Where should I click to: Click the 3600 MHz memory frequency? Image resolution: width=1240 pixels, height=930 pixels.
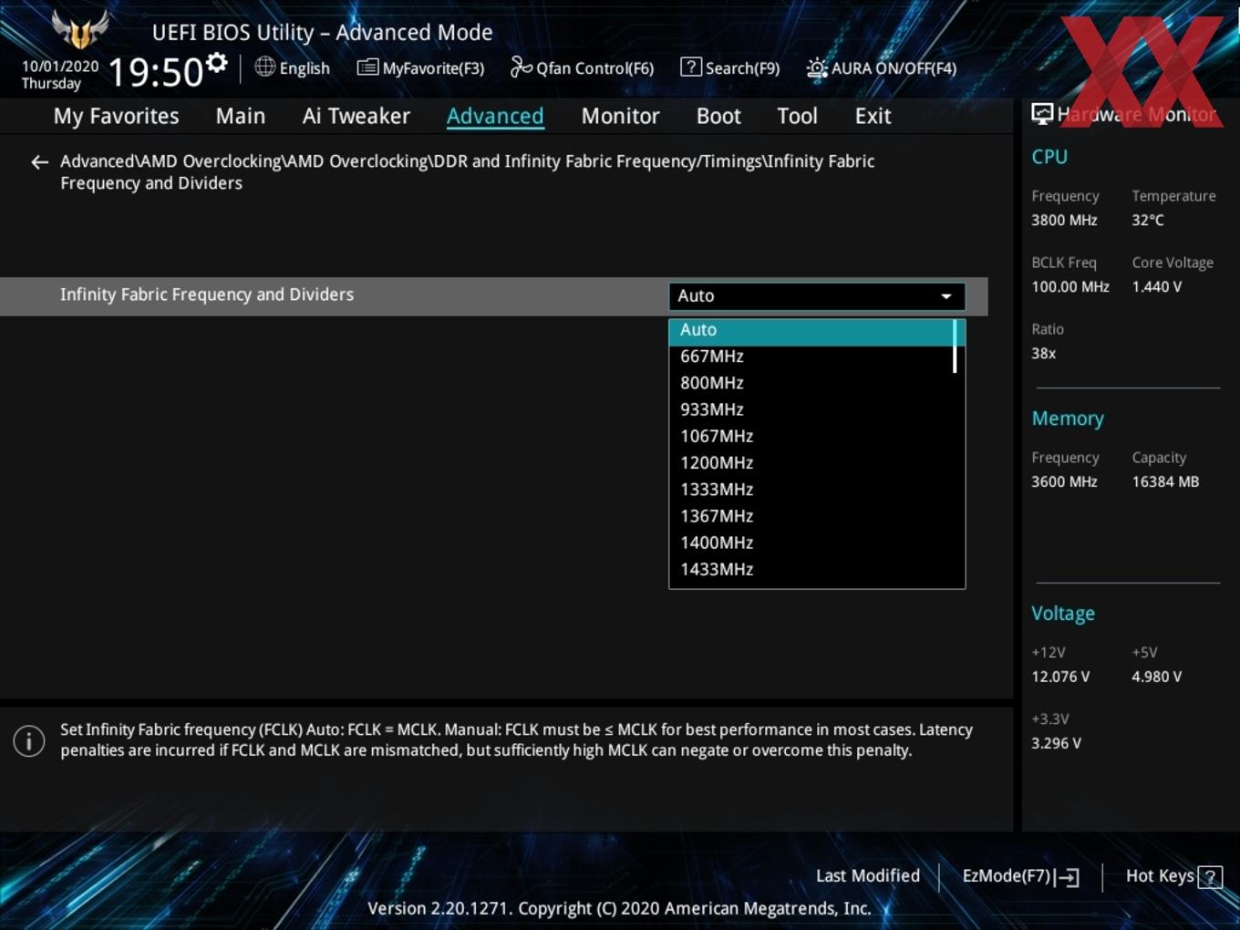1064,481
